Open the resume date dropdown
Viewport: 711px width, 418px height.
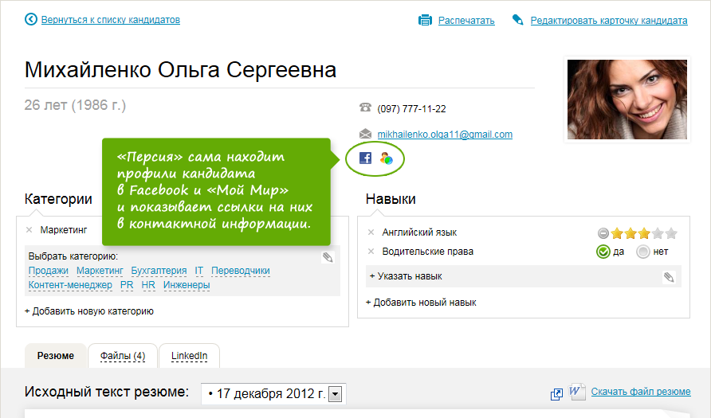(x=335, y=394)
